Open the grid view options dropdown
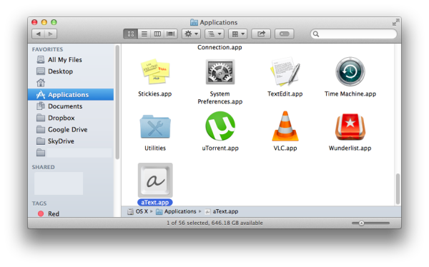Screen dimensions: 429x267 point(238,34)
